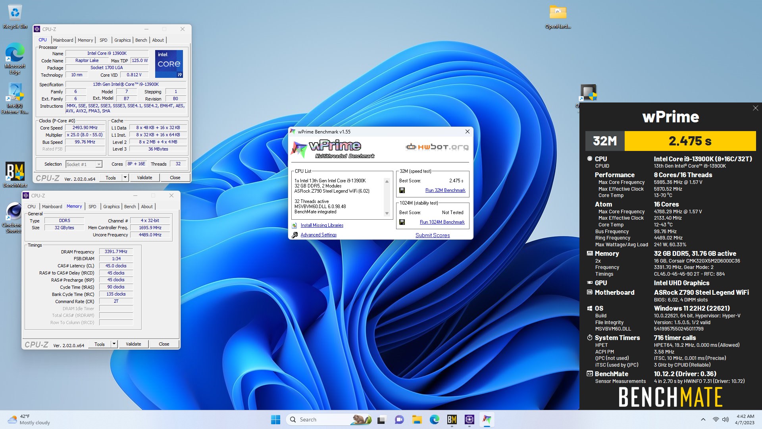The height and width of the screenshot is (429, 762).
Task: Click the Uncore Frequency value 4489.0 MHz
Action: click(150, 235)
